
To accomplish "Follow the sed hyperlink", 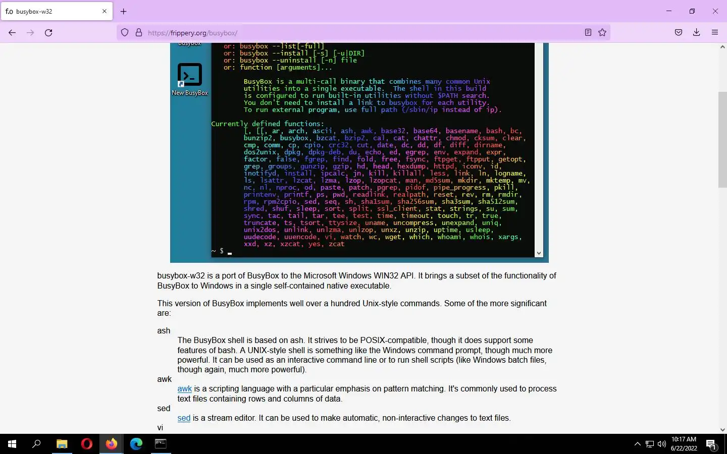I will click(x=184, y=418).
